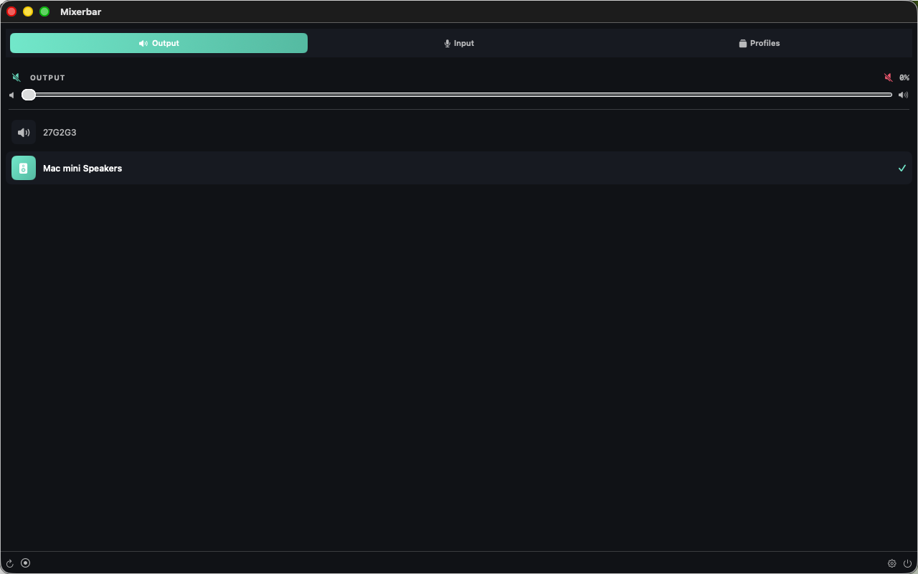918x574 pixels.
Task: Click the refresh icon in bottom bar
Action: [10, 563]
